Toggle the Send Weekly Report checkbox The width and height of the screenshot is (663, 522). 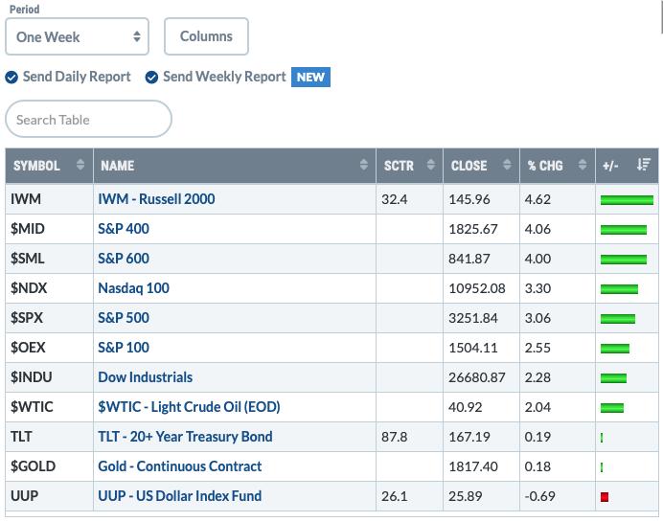click(x=151, y=78)
